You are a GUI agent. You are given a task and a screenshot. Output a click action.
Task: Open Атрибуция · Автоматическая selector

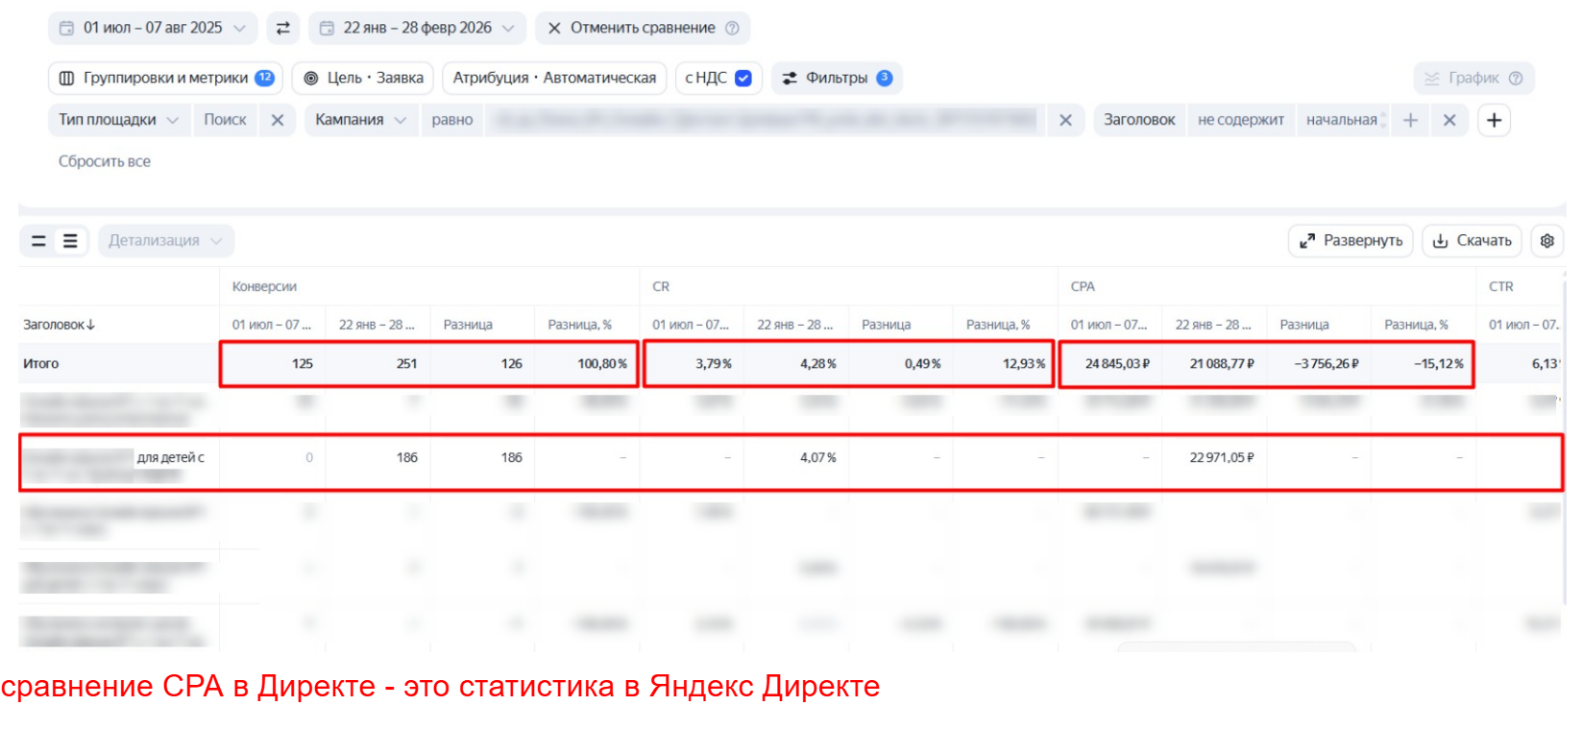(554, 78)
